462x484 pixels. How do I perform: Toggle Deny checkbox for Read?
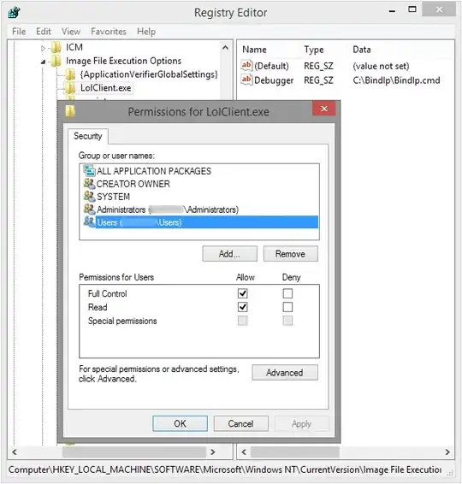coord(287,307)
